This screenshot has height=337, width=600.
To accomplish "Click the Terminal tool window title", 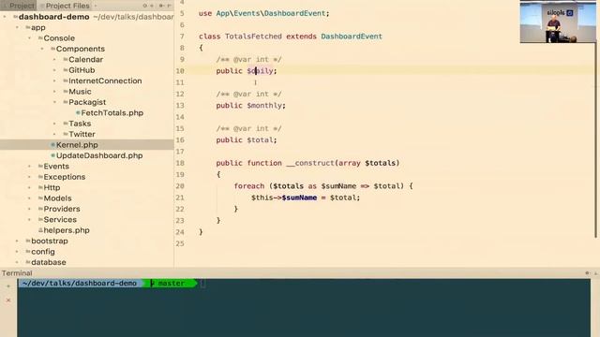I will click(x=17, y=273).
